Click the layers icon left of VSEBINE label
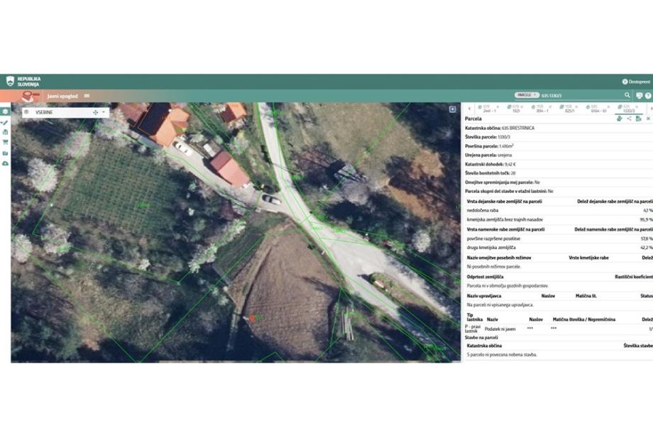This screenshot has width=653, height=435. (27, 112)
